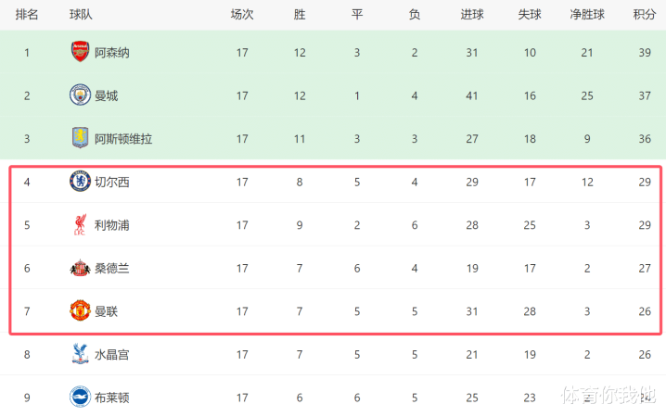Screen dimensions: 666x417
Task: Click the Manchester City crest icon
Action: coord(80,95)
